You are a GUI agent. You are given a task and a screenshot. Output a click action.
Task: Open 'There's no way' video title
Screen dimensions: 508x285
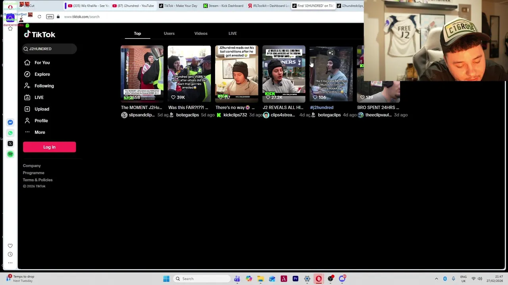tap(235, 107)
